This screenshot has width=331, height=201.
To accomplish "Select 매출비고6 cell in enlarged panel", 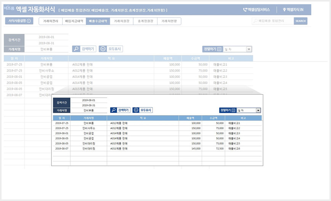I will [243, 149].
